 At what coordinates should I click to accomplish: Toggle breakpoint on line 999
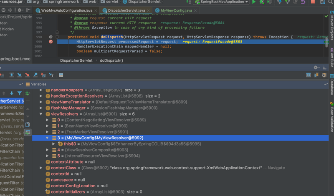pos(51,42)
